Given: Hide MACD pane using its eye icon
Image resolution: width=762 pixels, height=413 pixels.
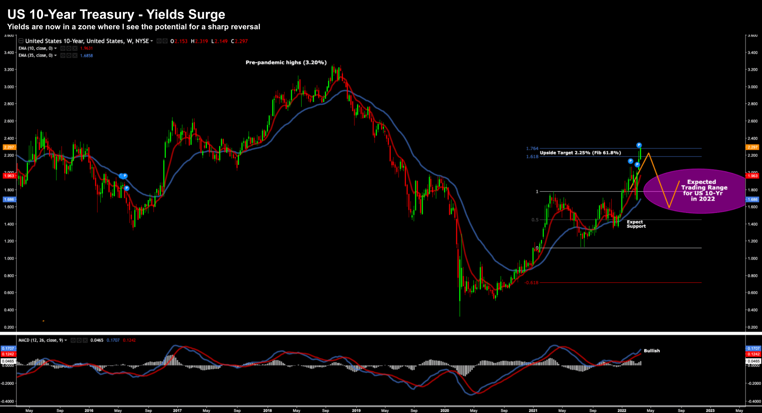Looking at the screenshot, I should point(73,340).
